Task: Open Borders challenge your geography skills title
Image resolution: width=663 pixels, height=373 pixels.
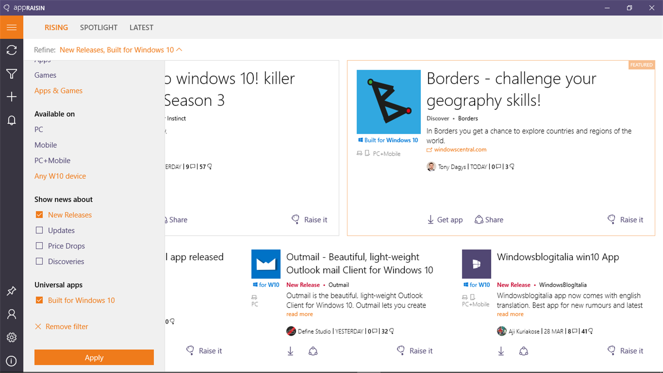Action: 512,89
